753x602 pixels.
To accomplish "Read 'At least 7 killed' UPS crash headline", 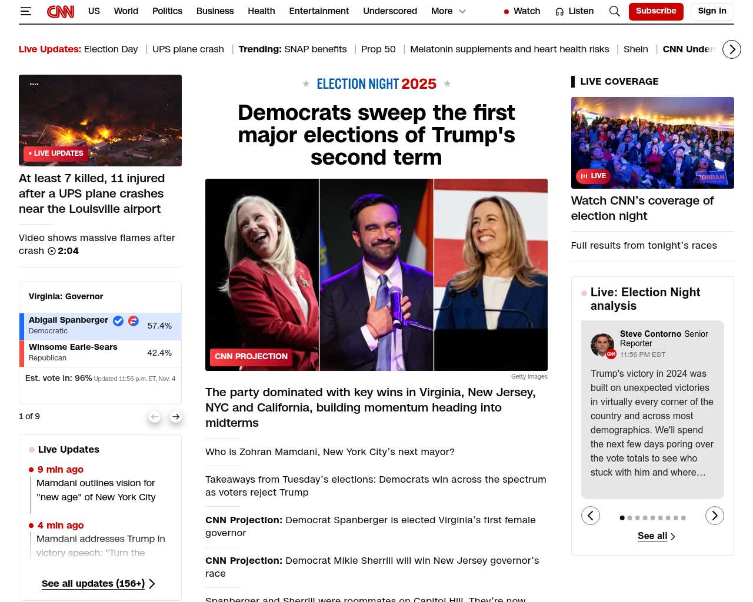I will (92, 193).
